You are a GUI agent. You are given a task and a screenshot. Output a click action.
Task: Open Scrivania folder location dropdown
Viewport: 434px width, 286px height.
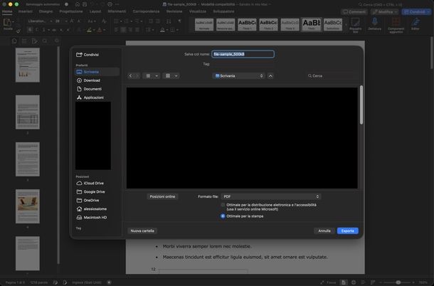[238, 76]
